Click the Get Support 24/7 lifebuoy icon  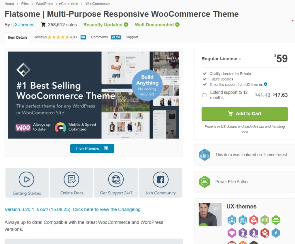coord(116,179)
